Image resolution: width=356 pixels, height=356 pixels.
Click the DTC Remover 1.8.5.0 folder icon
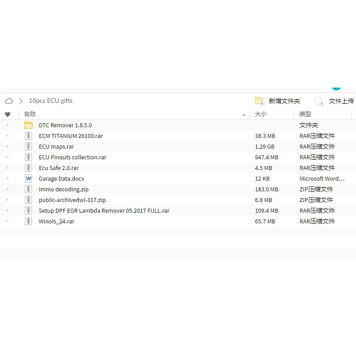coord(28,125)
